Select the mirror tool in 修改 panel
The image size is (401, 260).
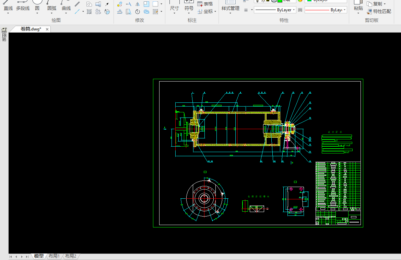pyautogui.click(x=137, y=4)
